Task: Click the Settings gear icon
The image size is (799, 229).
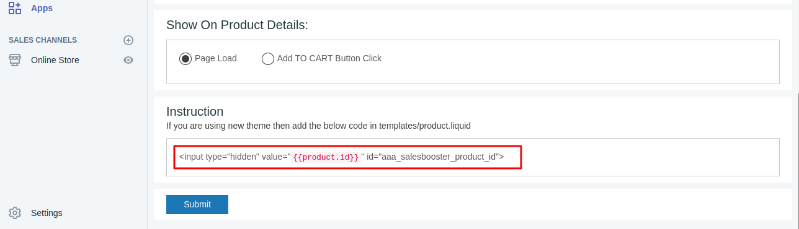Action: point(15,213)
